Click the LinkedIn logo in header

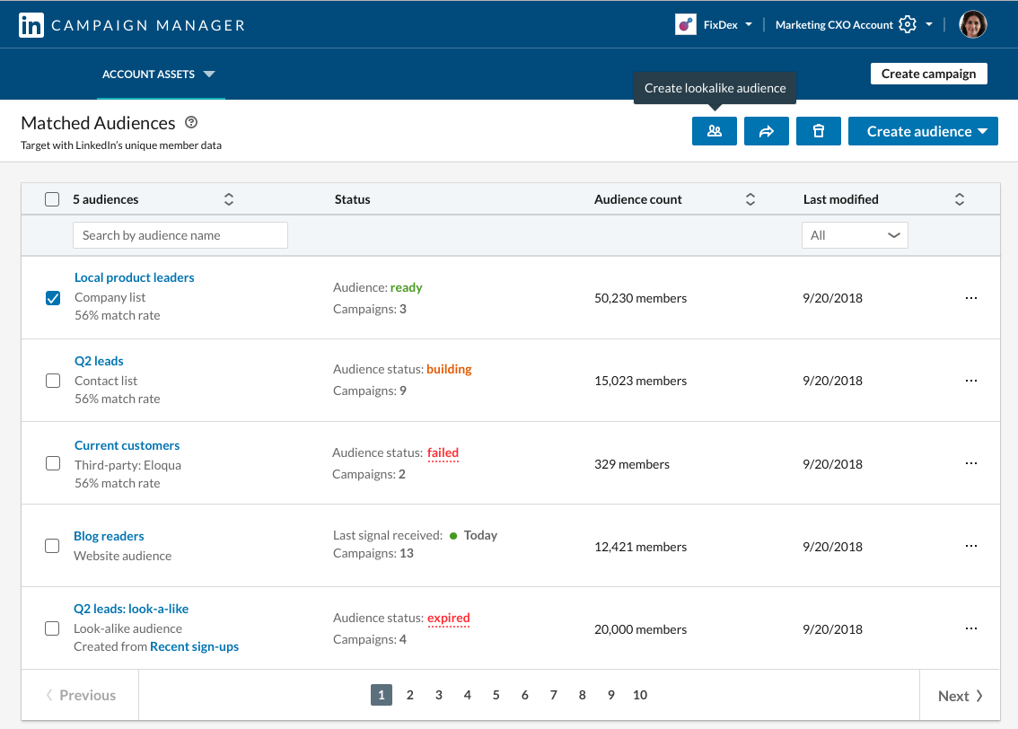(x=31, y=25)
